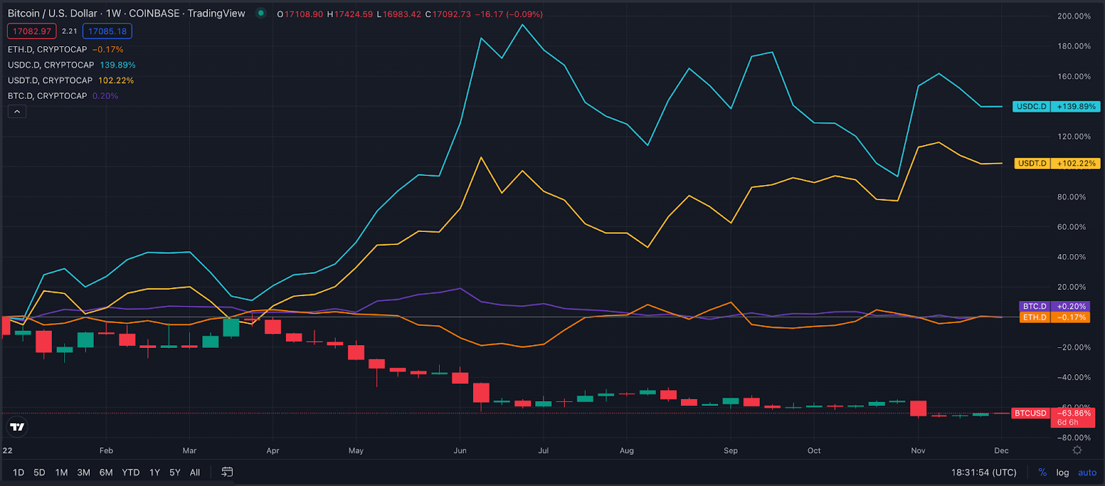
Task: Select the All time range
Action: click(195, 472)
